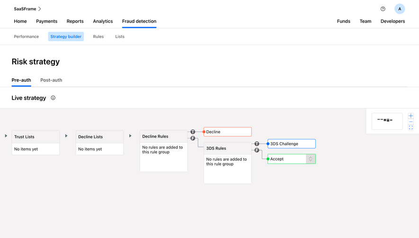Open the Team menu
Viewport: 419px width, 238px height.
pyautogui.click(x=366, y=21)
